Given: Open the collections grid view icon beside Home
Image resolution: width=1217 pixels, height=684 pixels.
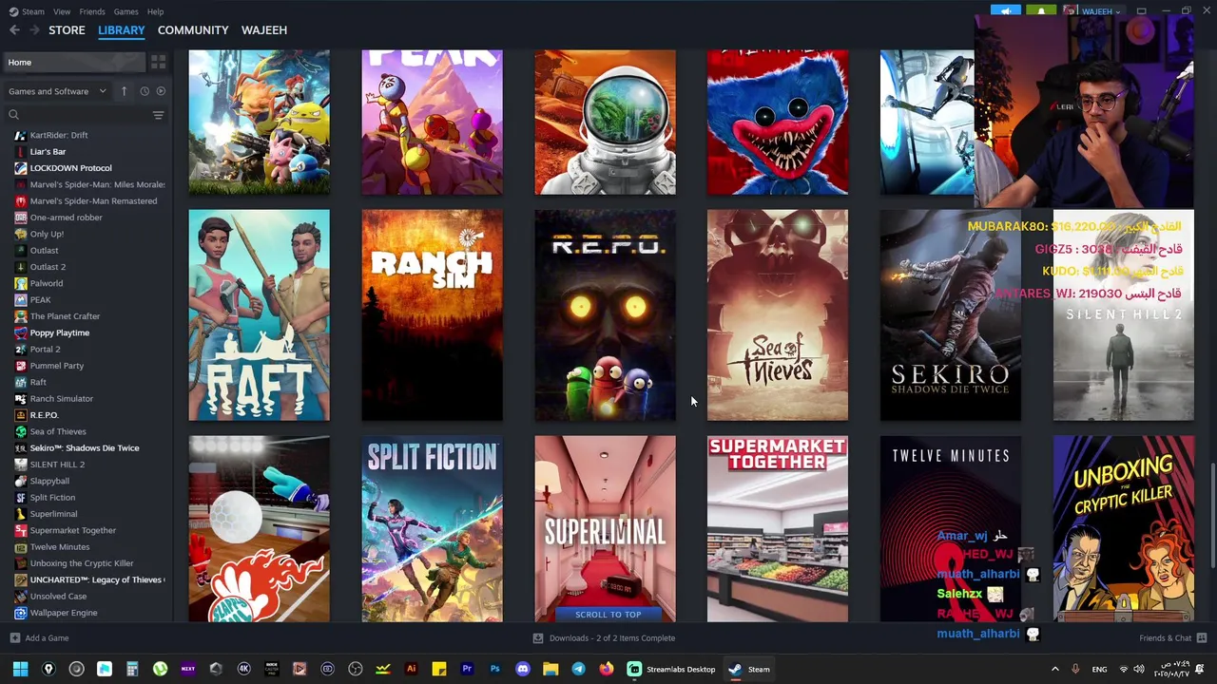Looking at the screenshot, I should pos(159,62).
